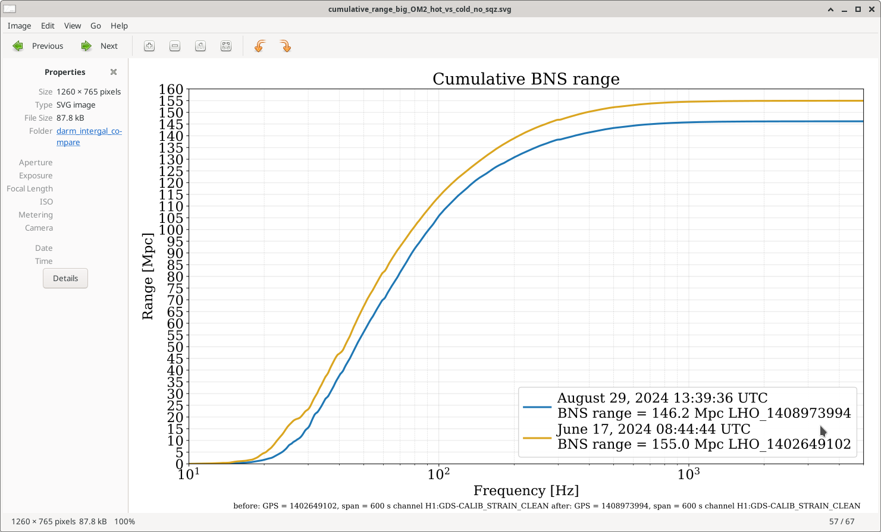Image resolution: width=881 pixels, height=532 pixels.
Task: Click the '100%' zoom level in status bar
Action: tap(124, 521)
